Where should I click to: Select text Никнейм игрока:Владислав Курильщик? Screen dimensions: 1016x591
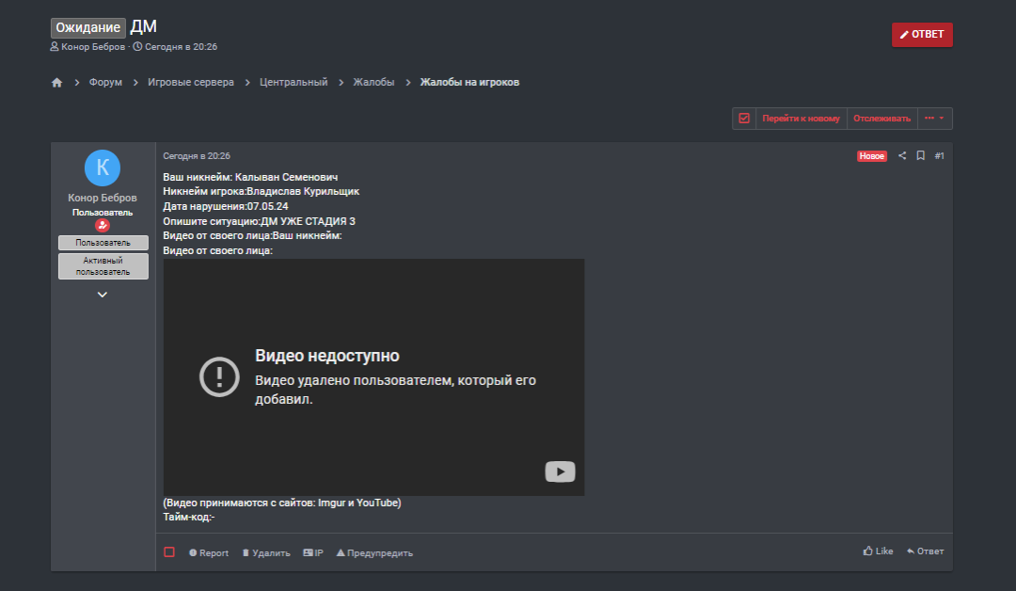(x=262, y=191)
